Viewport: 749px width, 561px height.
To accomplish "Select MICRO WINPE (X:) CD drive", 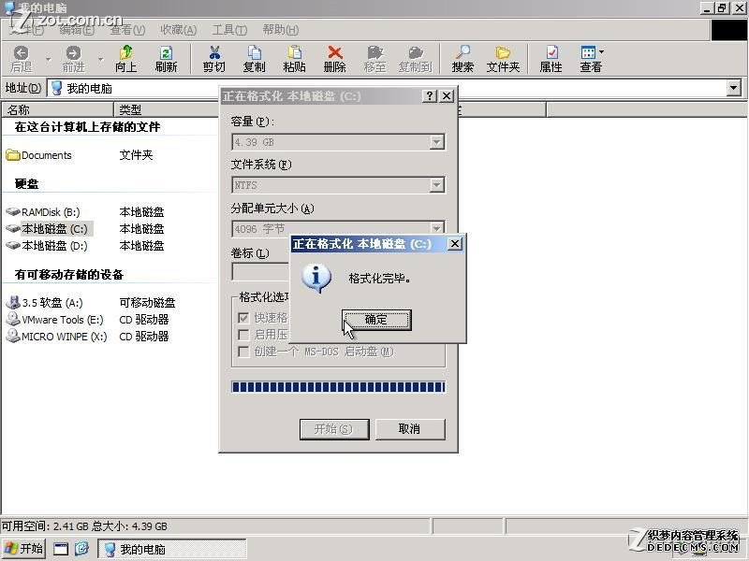I will tap(56, 337).
